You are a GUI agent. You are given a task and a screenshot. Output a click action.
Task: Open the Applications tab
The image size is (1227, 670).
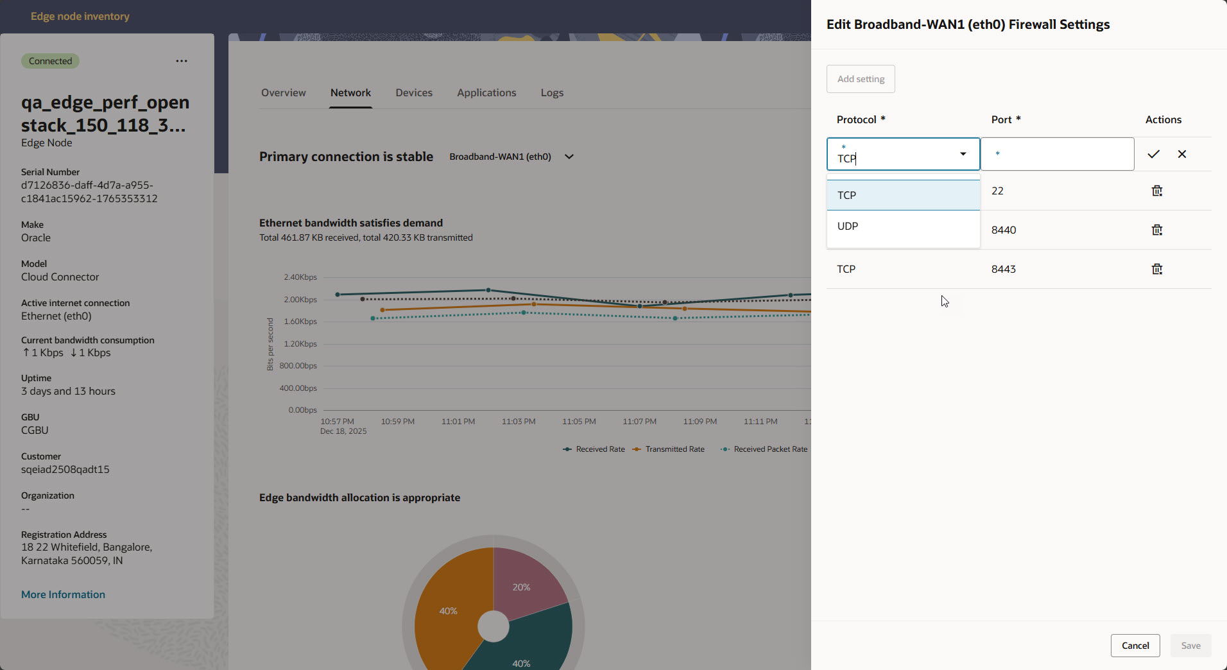click(x=486, y=92)
